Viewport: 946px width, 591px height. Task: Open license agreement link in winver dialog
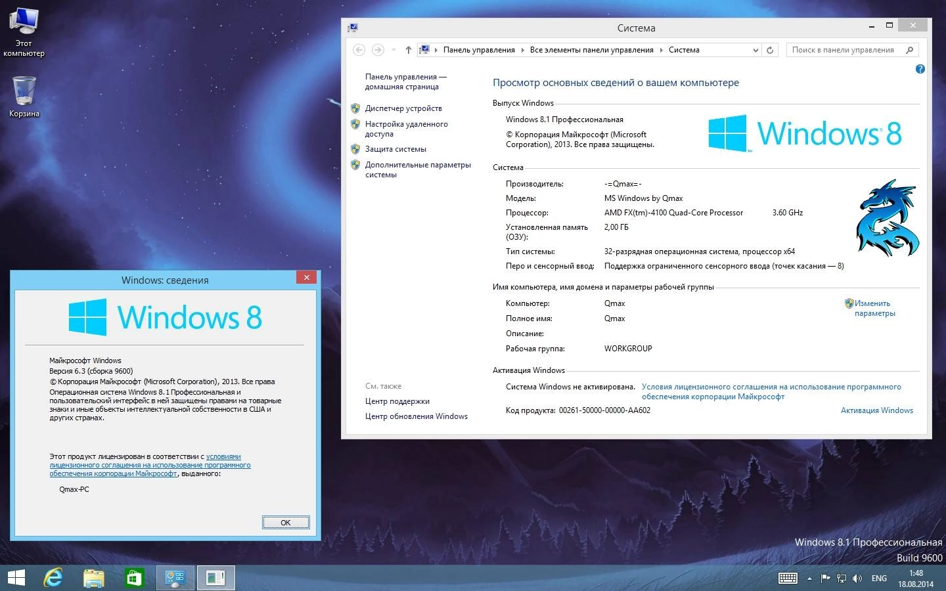150,465
